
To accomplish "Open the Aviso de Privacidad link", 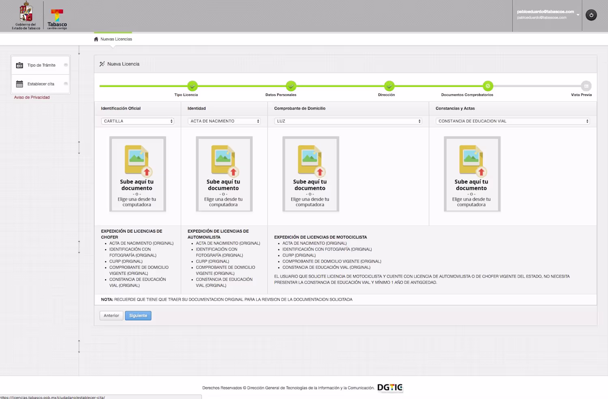I will pyautogui.click(x=32, y=97).
